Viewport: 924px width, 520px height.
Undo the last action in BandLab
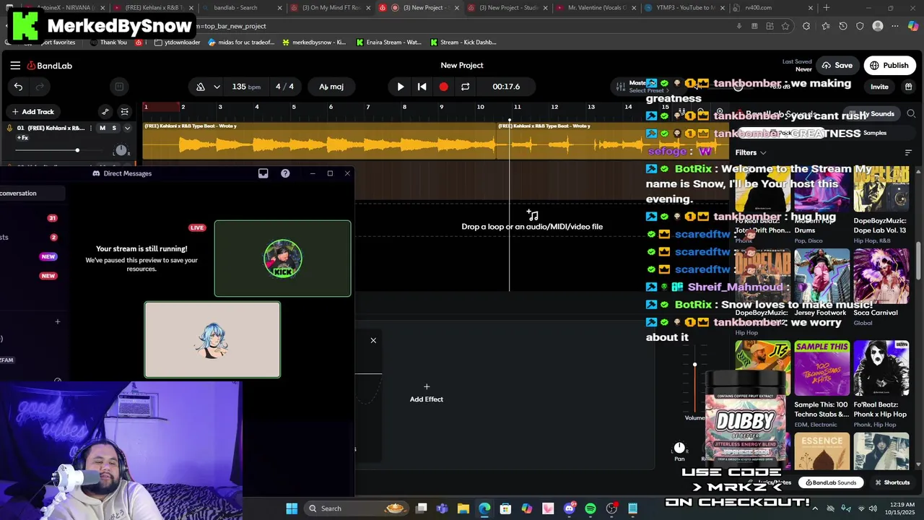pos(18,87)
